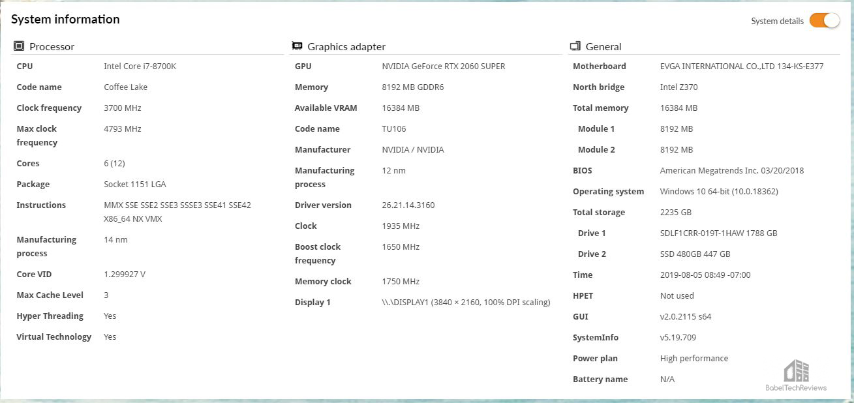Click the Module 1 '8192 MB' value
This screenshot has width=854, height=403.
(x=677, y=128)
